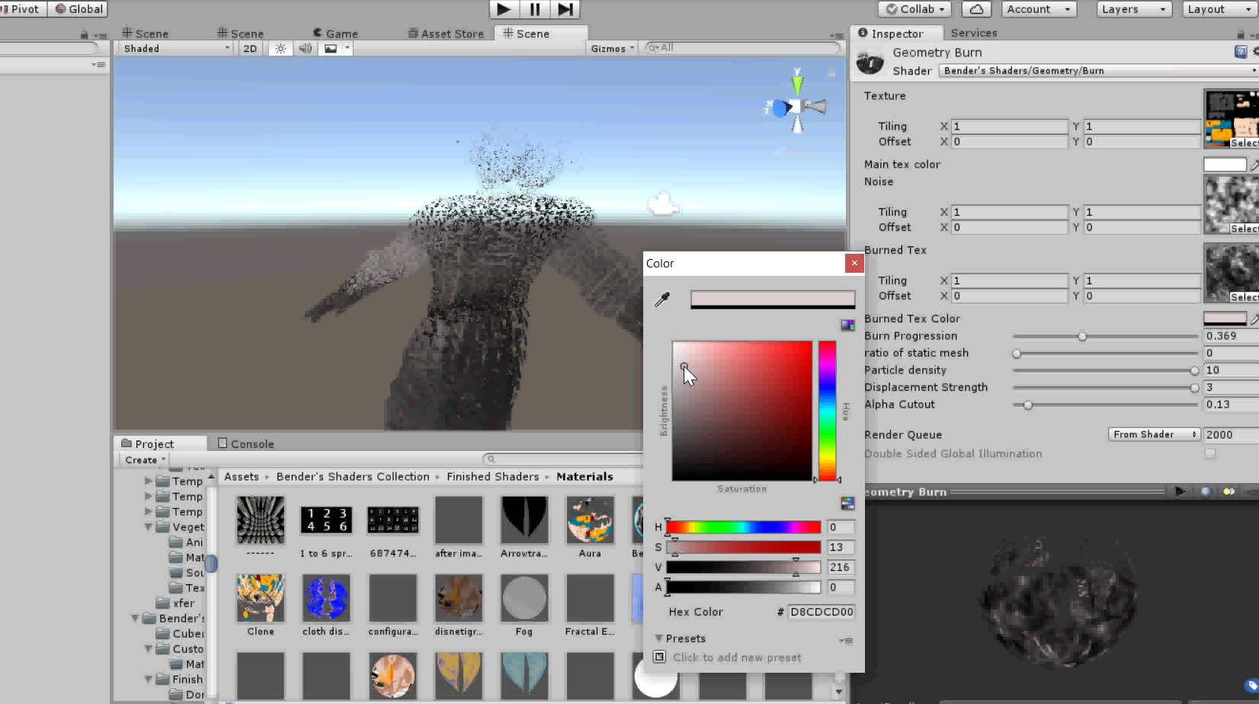The image size is (1259, 704).
Task: Click the Play button in the toolbar
Action: click(x=503, y=9)
